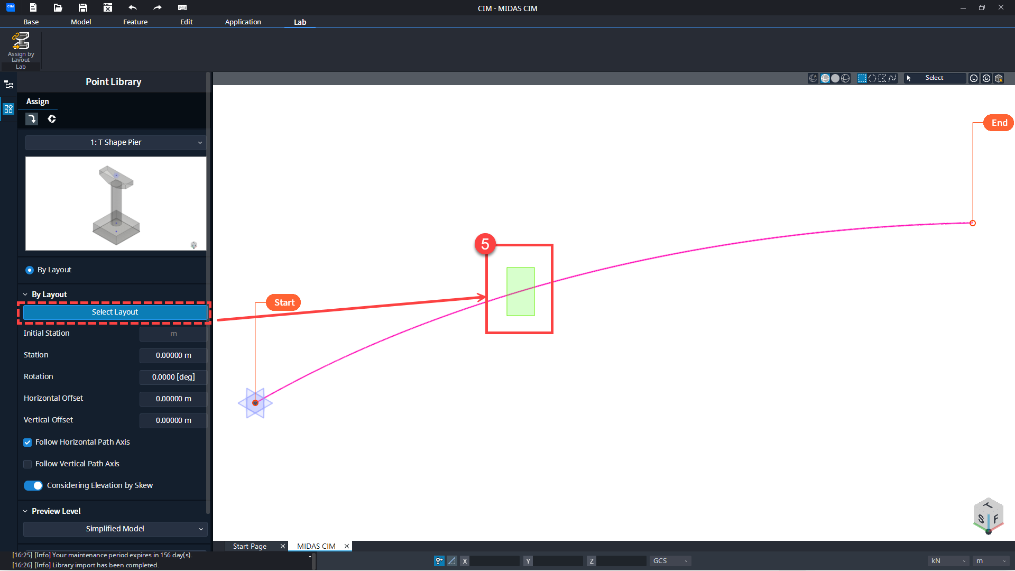Choose polyline selection mode

[x=892, y=78]
